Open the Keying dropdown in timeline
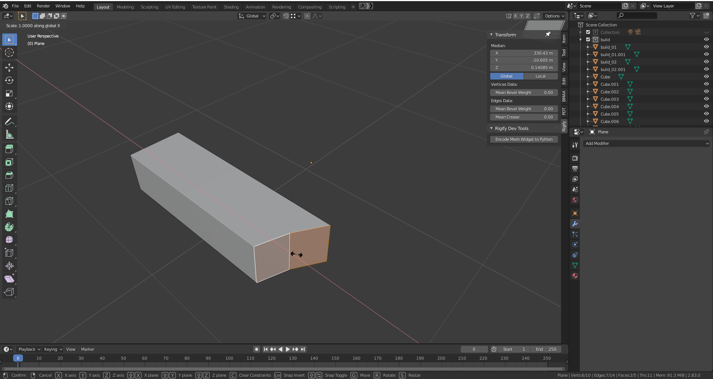Screen dimensions: 713x379 (53, 349)
